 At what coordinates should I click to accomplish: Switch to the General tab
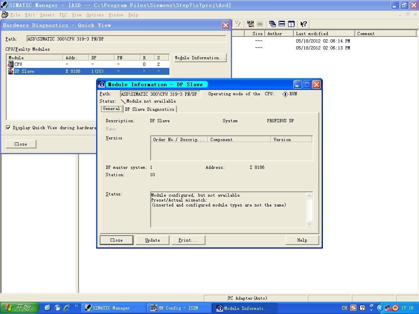pyautogui.click(x=111, y=109)
